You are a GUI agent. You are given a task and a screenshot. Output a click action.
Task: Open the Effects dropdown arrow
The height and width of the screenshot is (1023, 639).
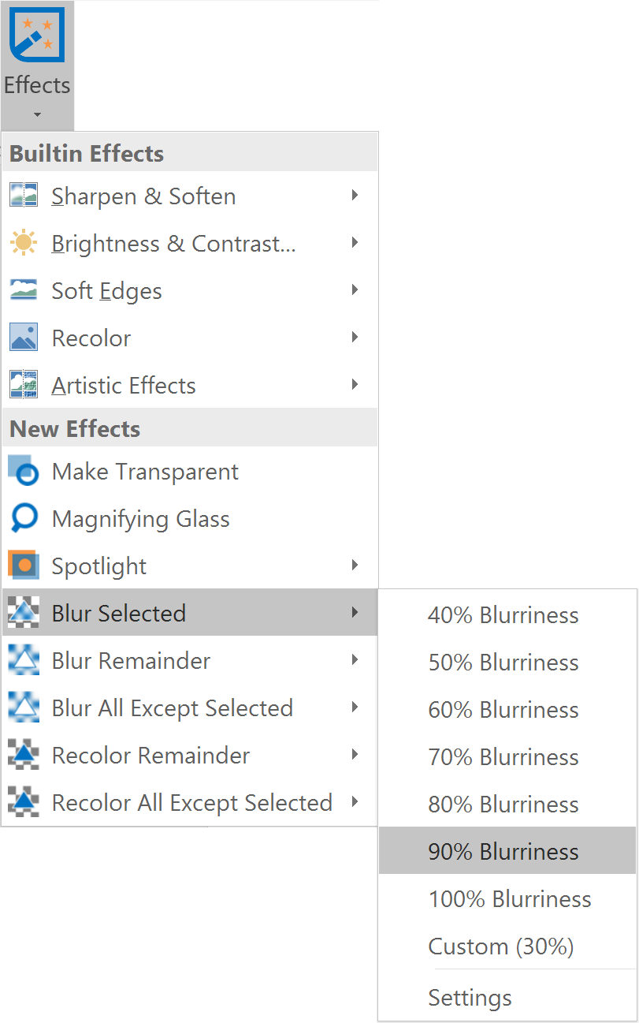click(x=37, y=115)
